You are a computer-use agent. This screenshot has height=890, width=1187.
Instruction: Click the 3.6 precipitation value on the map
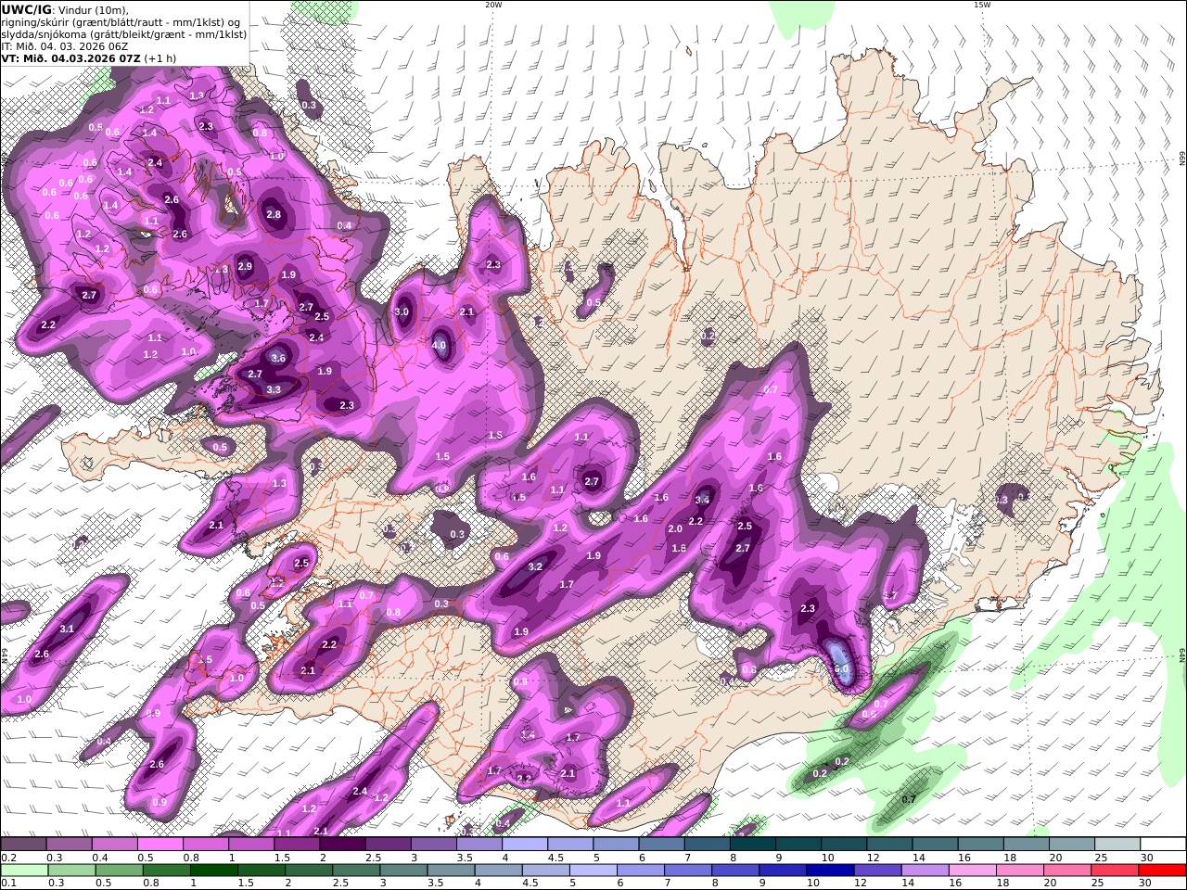click(x=278, y=357)
